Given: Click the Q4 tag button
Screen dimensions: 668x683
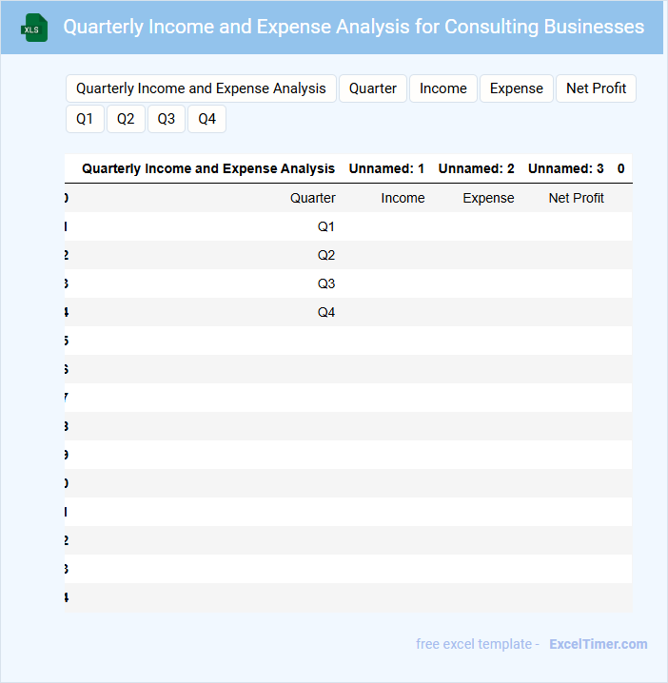Looking at the screenshot, I should point(206,119).
